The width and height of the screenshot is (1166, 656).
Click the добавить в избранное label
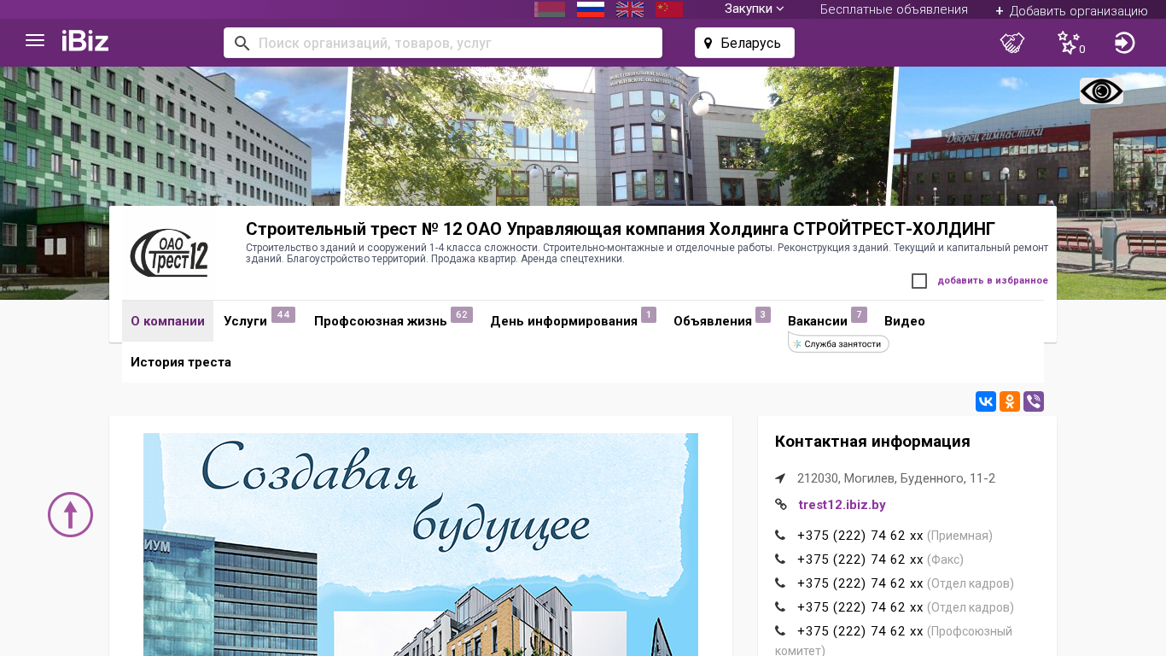click(x=993, y=281)
